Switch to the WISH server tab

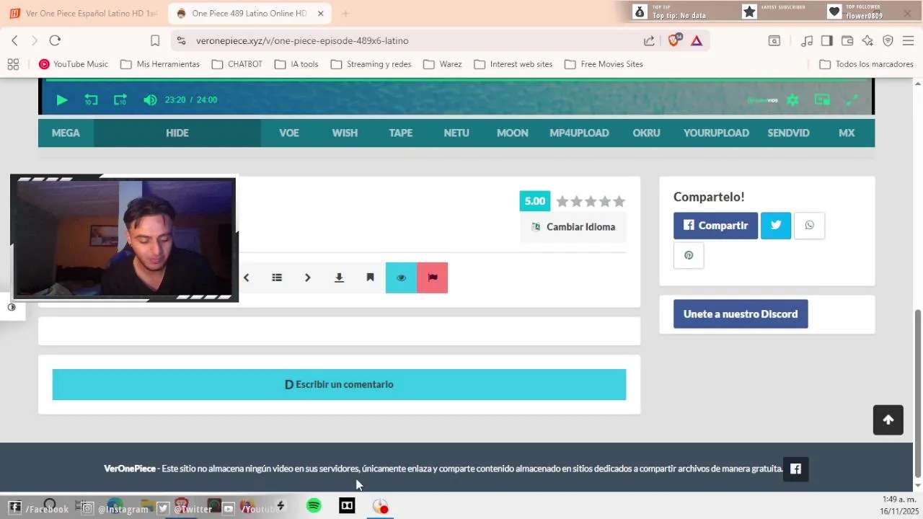coord(345,133)
